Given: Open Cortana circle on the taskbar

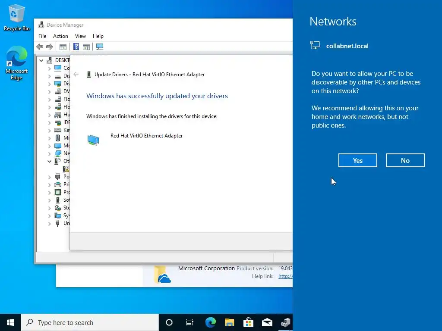Looking at the screenshot, I should point(169,322).
